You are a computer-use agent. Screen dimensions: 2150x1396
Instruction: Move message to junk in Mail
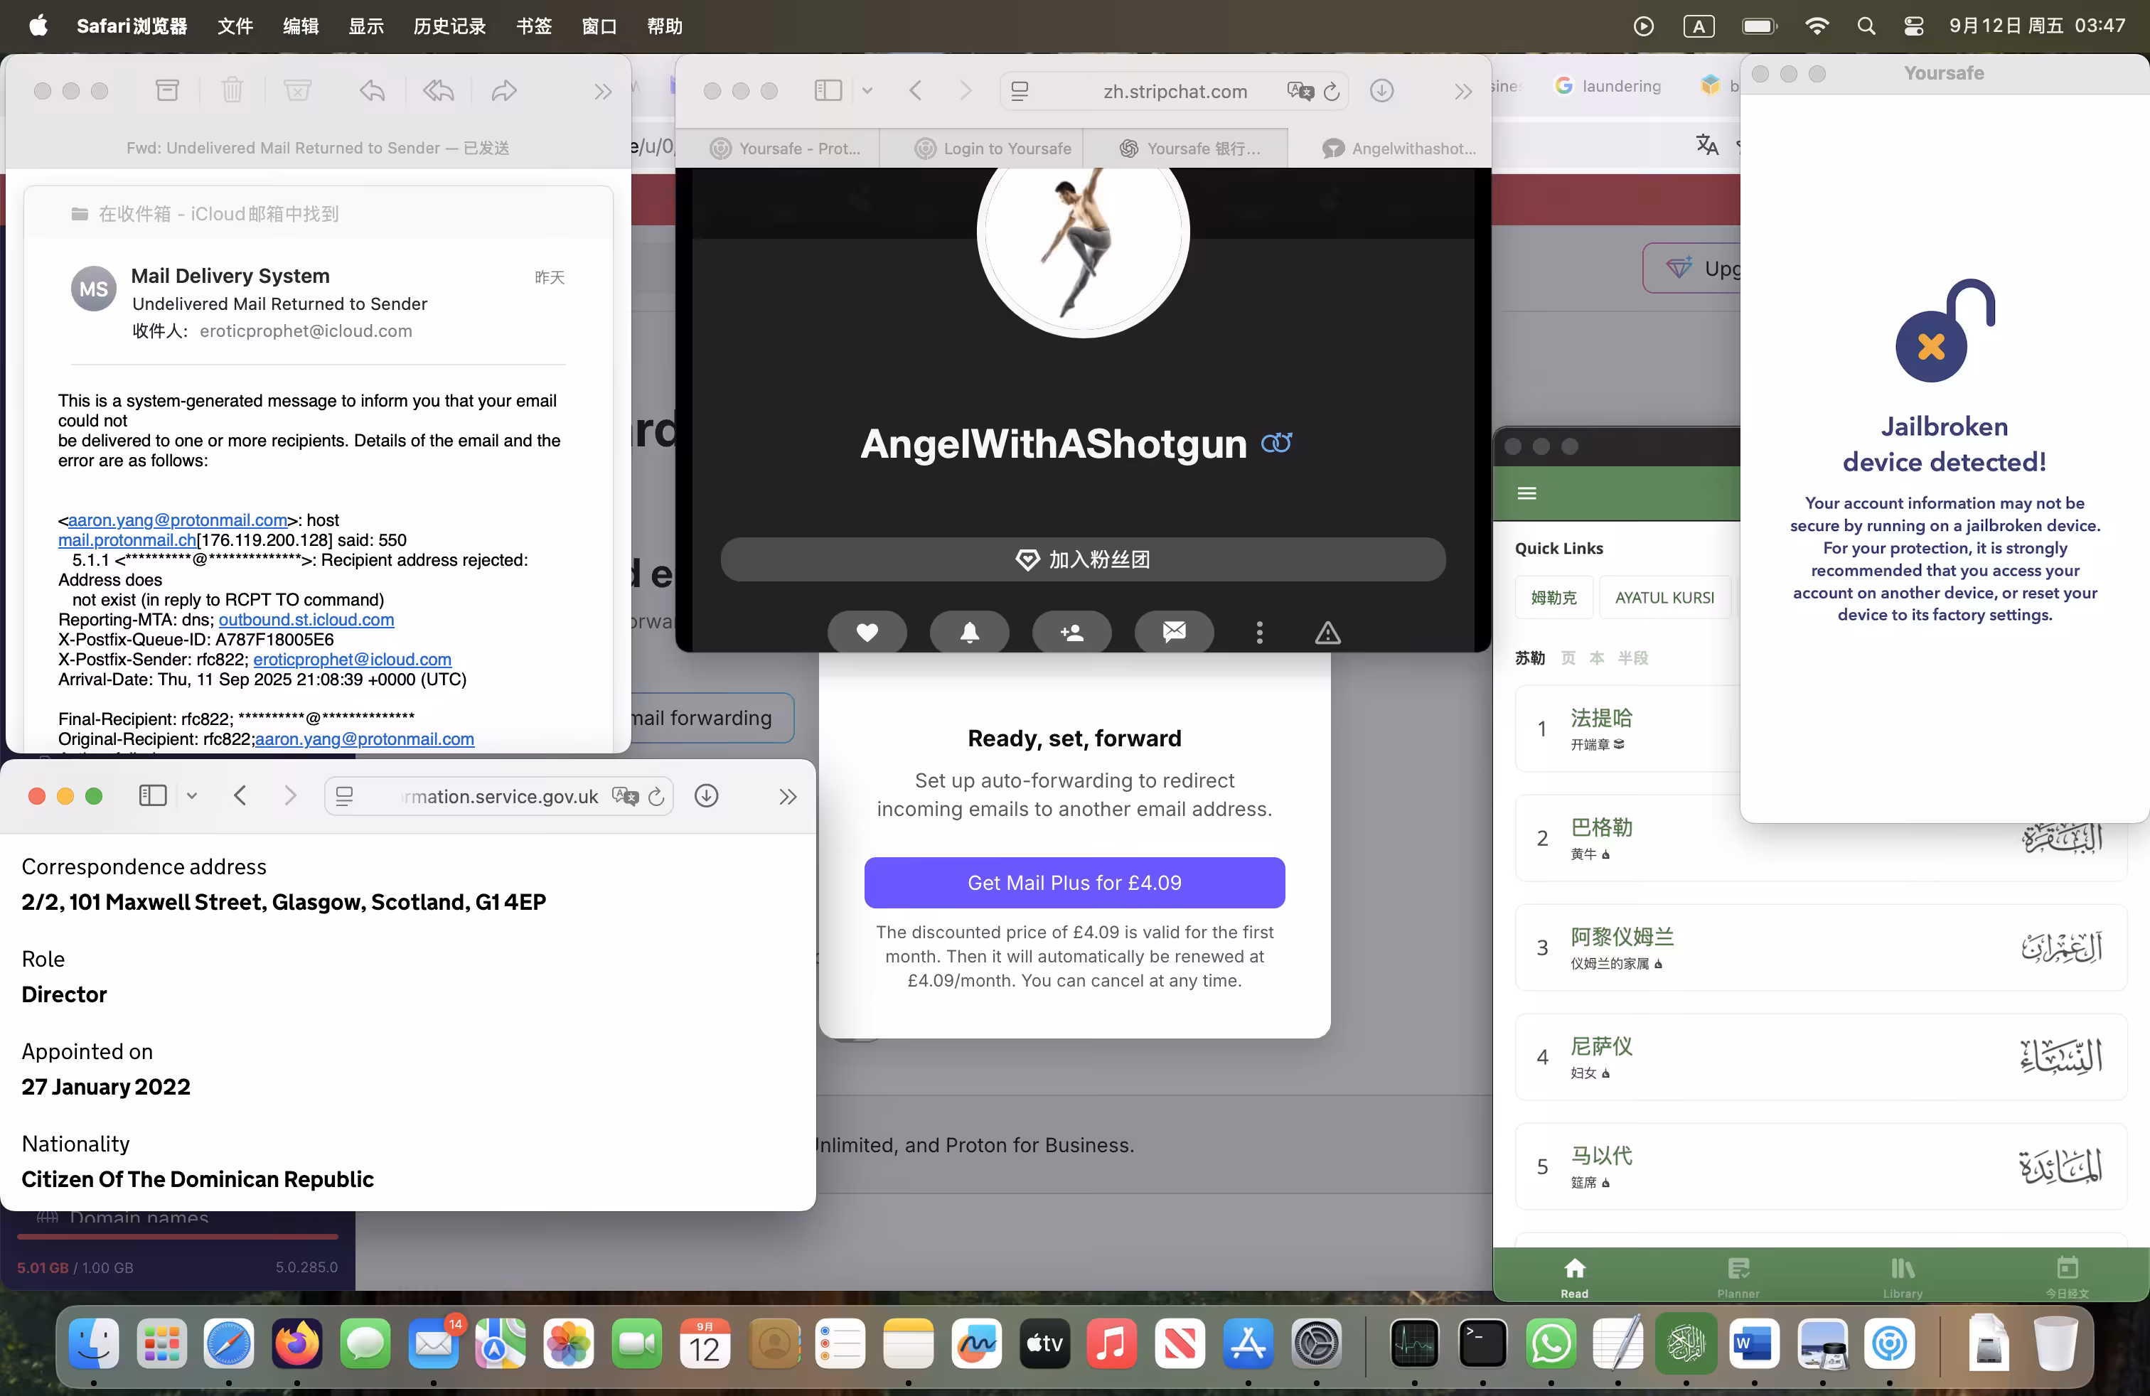pyautogui.click(x=297, y=90)
